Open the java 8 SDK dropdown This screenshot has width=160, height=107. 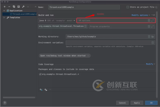click(x=57, y=20)
